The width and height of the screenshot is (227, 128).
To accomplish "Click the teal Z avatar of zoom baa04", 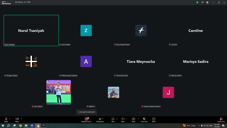I will click(86, 31).
